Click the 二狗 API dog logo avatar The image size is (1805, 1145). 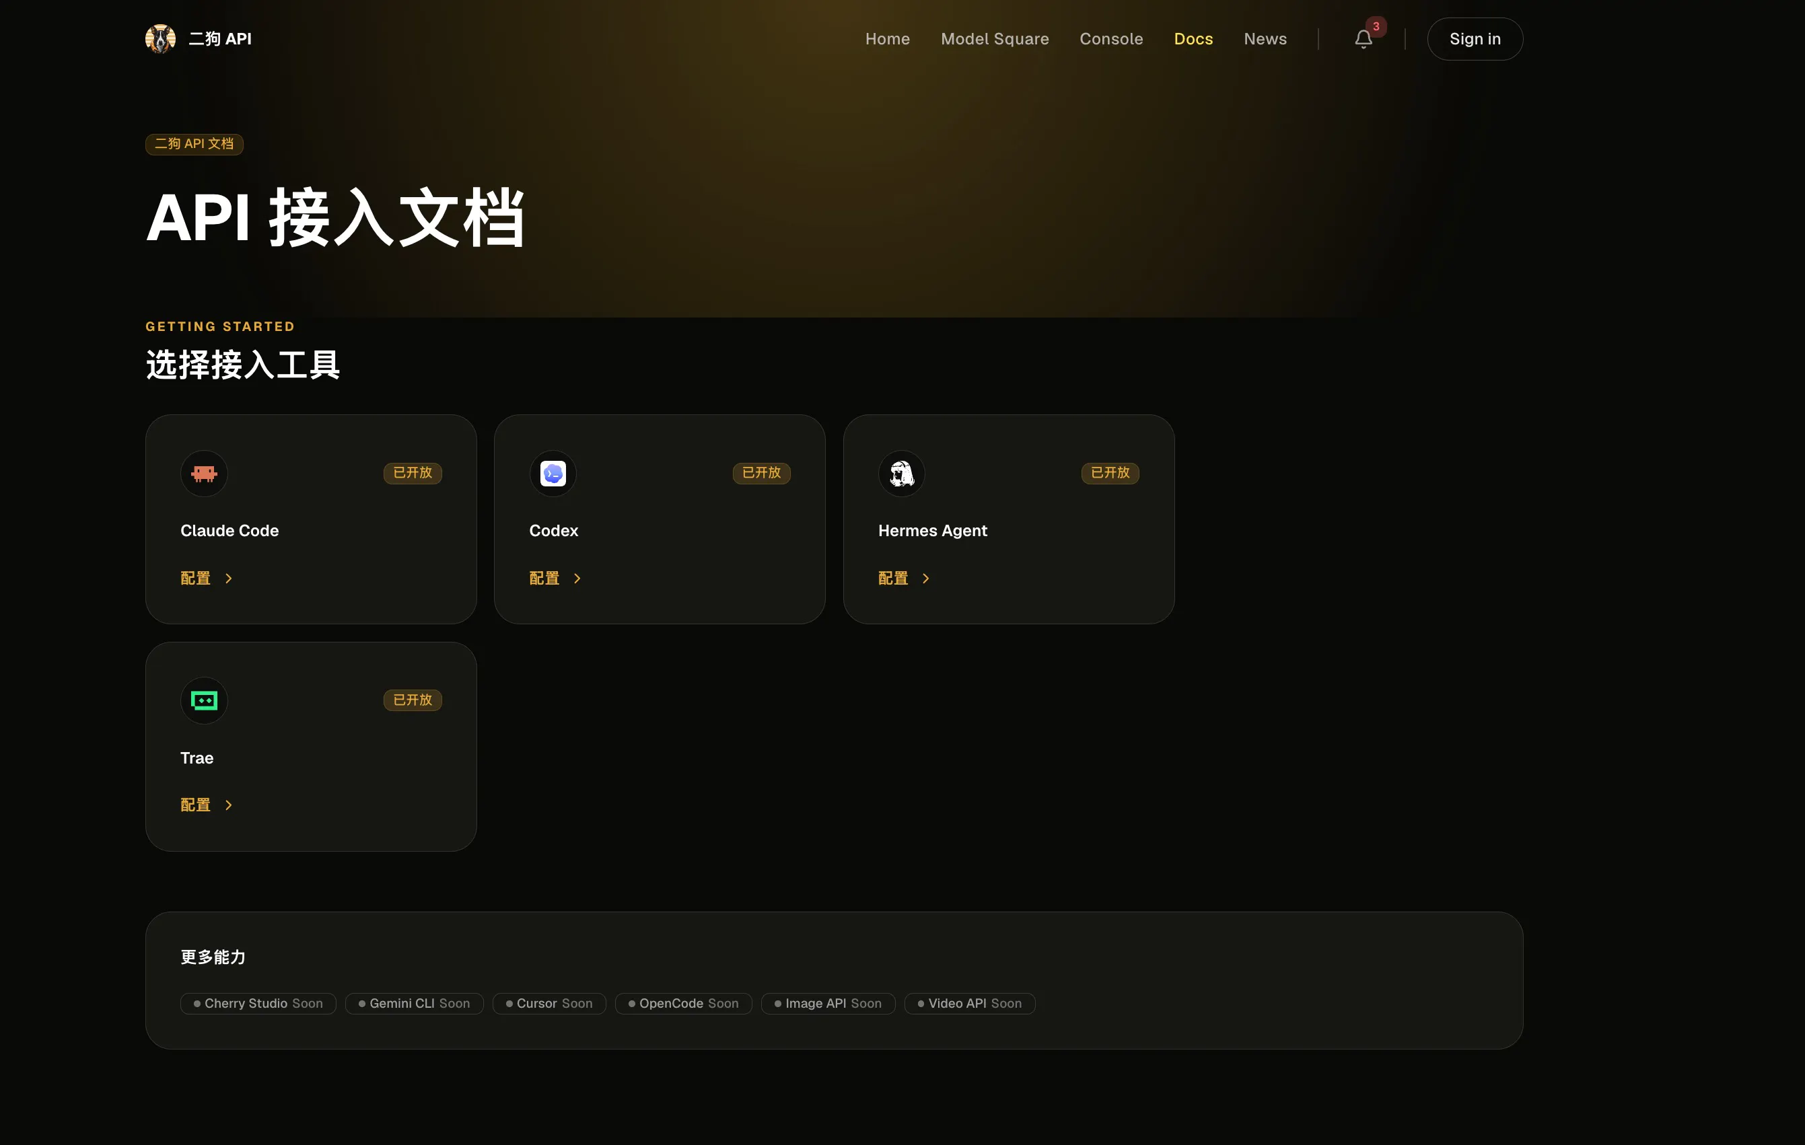click(x=160, y=39)
